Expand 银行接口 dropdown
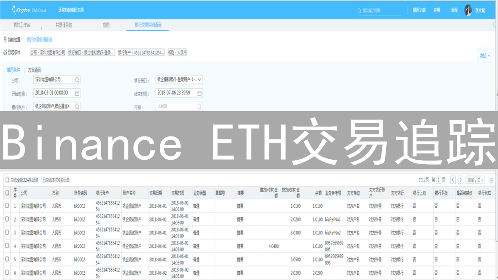 click(x=200, y=80)
